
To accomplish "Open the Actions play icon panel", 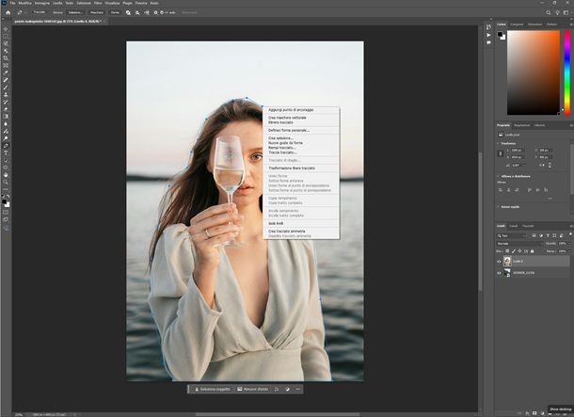I will click(x=488, y=35).
